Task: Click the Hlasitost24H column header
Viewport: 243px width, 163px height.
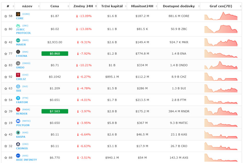Action: (x=142, y=6)
